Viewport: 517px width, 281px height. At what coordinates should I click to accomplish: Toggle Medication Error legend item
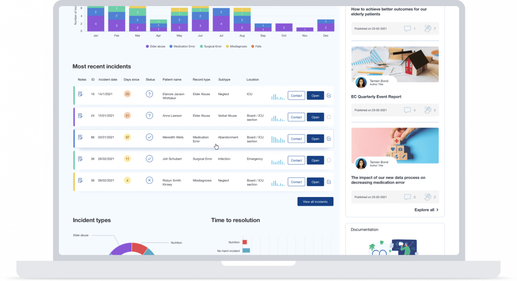coord(182,46)
